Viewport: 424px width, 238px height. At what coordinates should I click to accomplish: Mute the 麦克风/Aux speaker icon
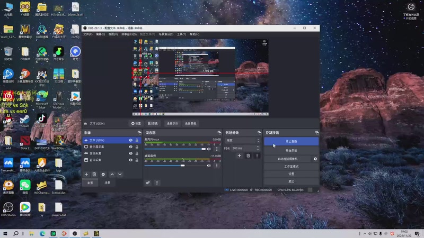[x=209, y=149]
